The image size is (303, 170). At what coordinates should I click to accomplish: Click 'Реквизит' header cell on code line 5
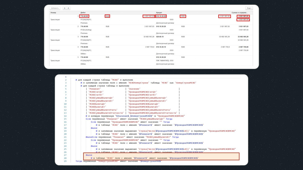click(95, 89)
